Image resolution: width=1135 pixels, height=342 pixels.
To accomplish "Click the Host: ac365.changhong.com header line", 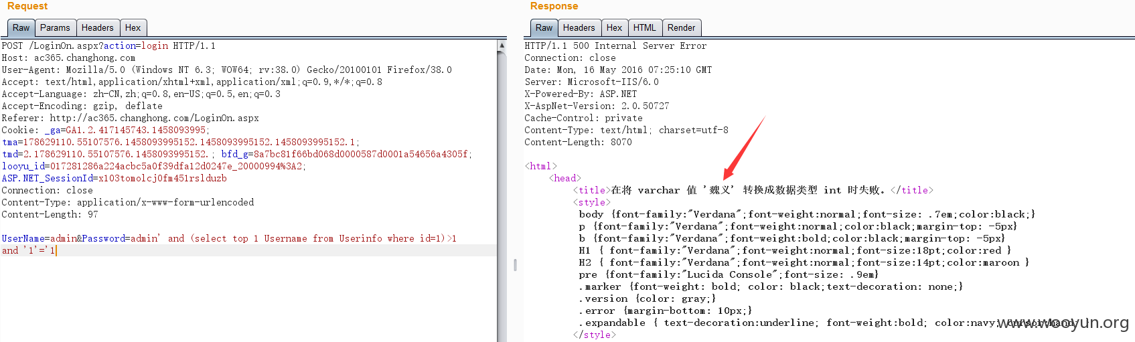I will click(x=68, y=58).
